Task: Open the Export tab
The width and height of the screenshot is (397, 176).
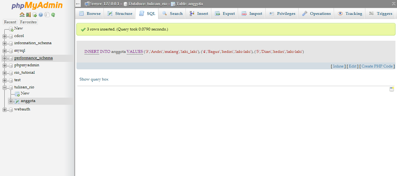Action: click(225, 14)
